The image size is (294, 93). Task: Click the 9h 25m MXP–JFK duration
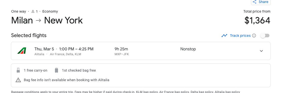tap(122, 51)
